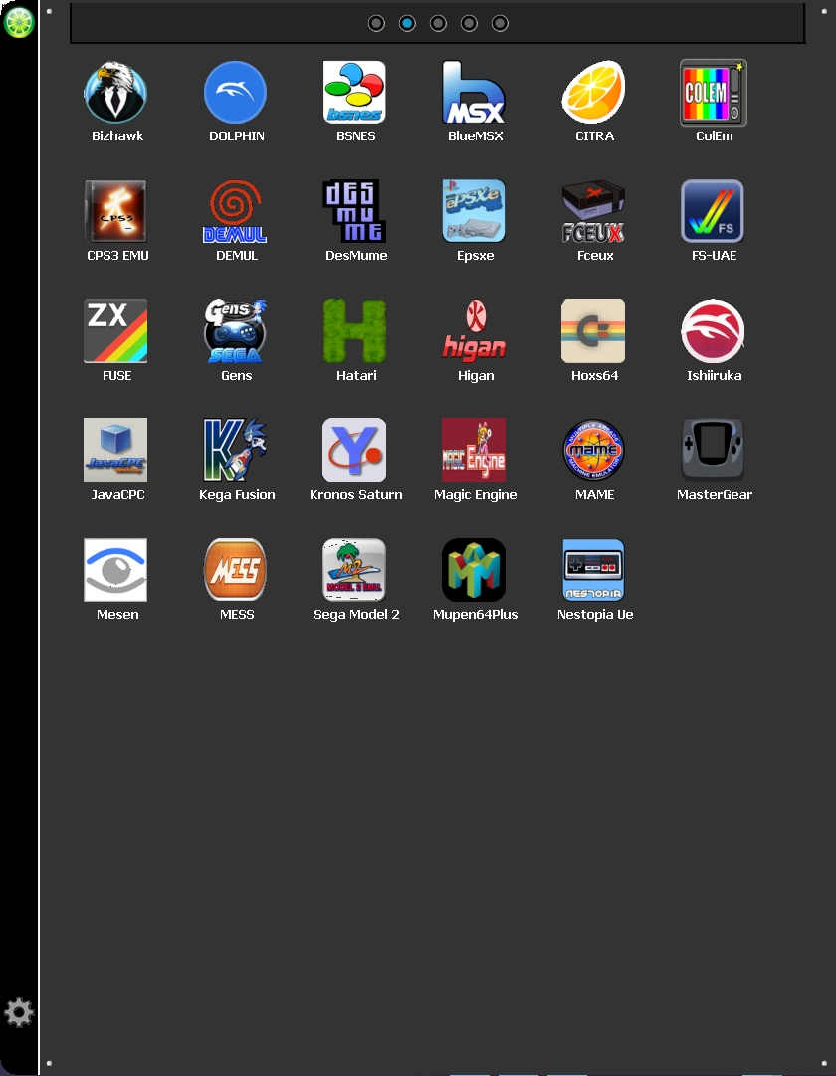This screenshot has height=1076, width=836.
Task: Launch Kega Fusion emulator
Action: [236, 450]
